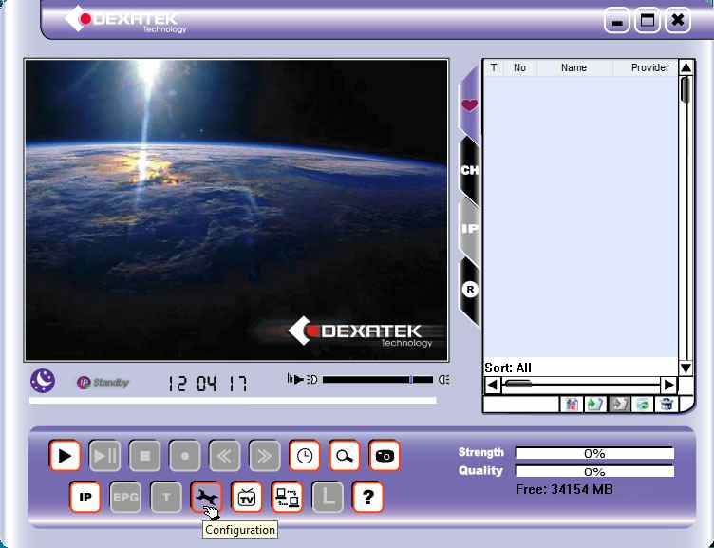Open channel scan with magnifier icon
714x548 pixels.
[345, 455]
